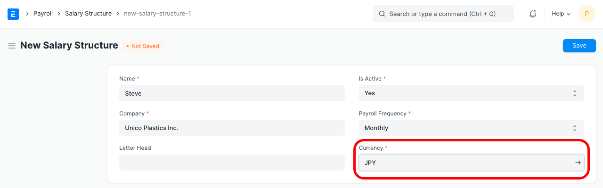The image size is (603, 188).
Task: Open the Help dropdown menu
Action: point(561,14)
